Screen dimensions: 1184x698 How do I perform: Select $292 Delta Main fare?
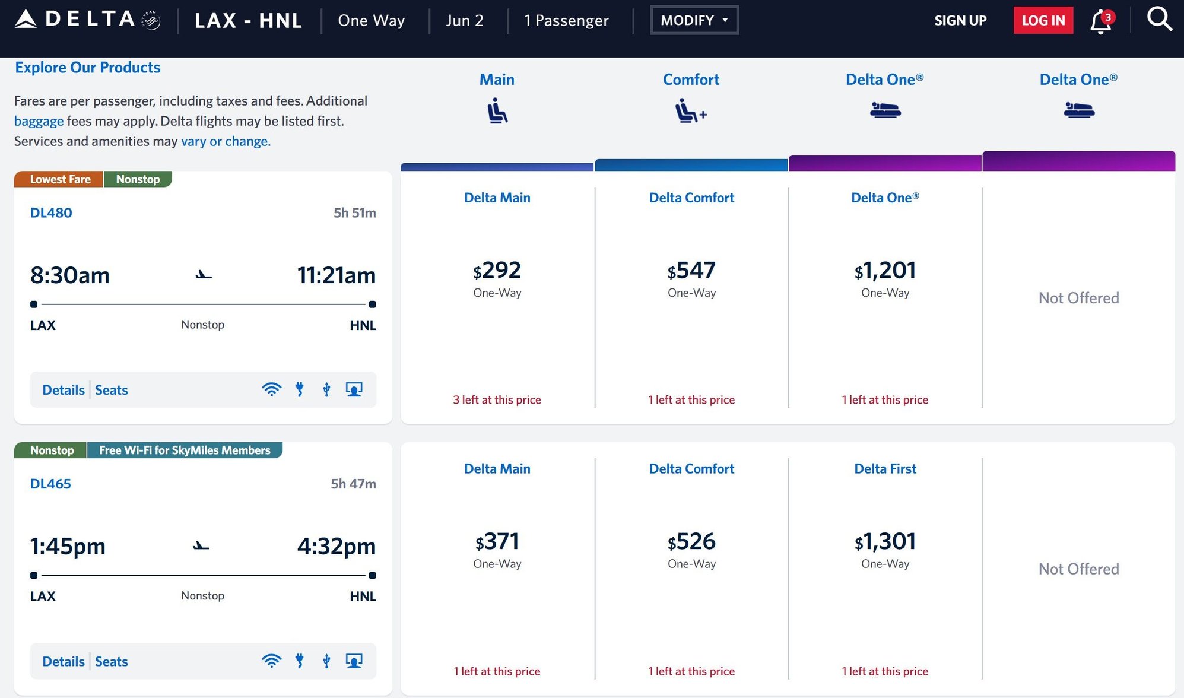click(497, 271)
